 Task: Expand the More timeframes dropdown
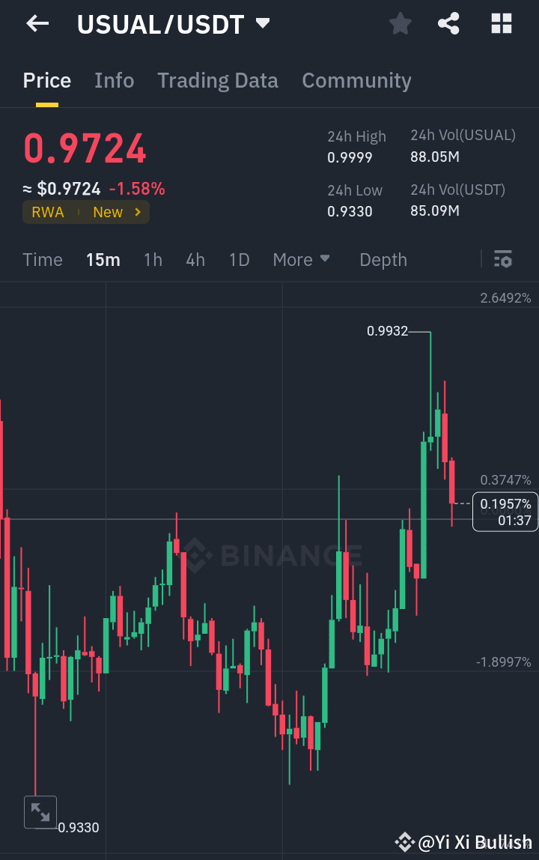(301, 260)
